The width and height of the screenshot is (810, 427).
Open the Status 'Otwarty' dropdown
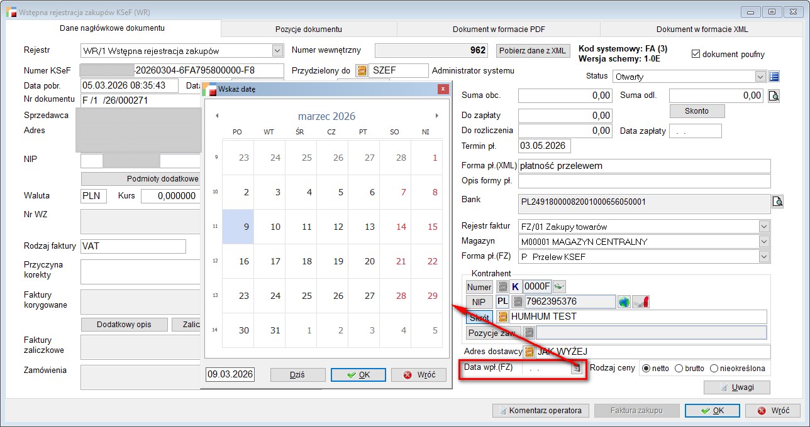(x=760, y=77)
